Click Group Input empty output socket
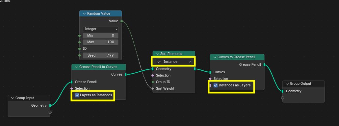 point(50,112)
